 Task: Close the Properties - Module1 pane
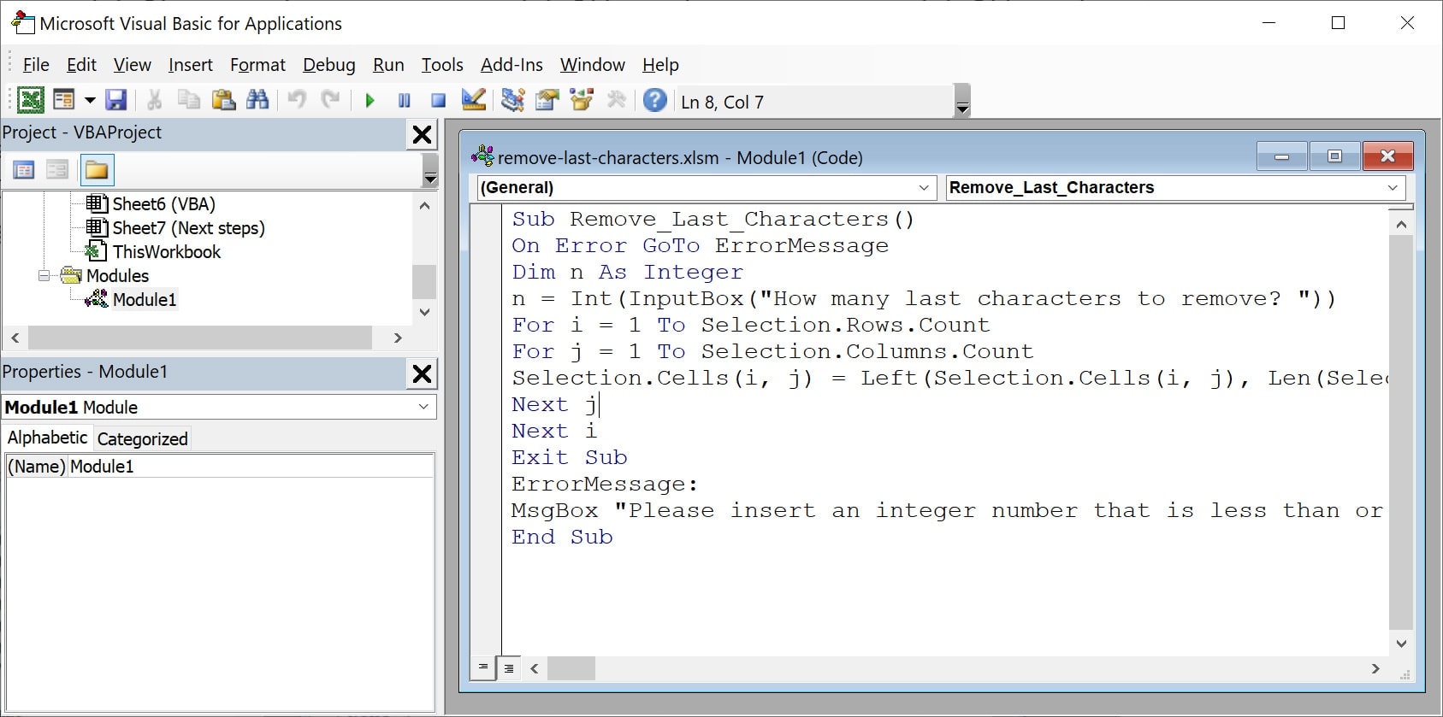click(422, 373)
